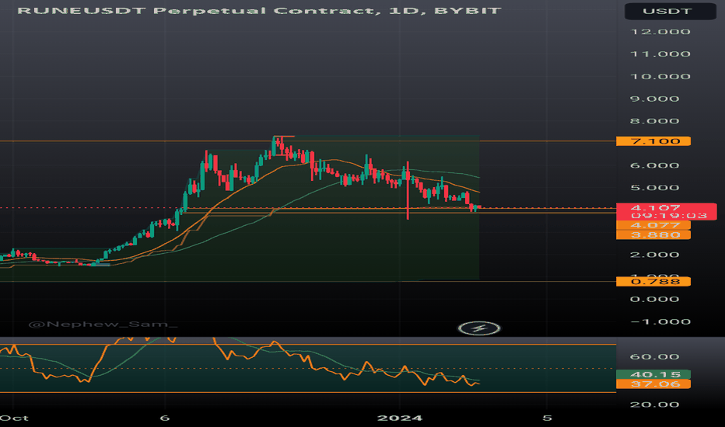The image size is (725, 427).
Task: Click the lightning bolt go-to-realtime icon
Action: click(479, 328)
